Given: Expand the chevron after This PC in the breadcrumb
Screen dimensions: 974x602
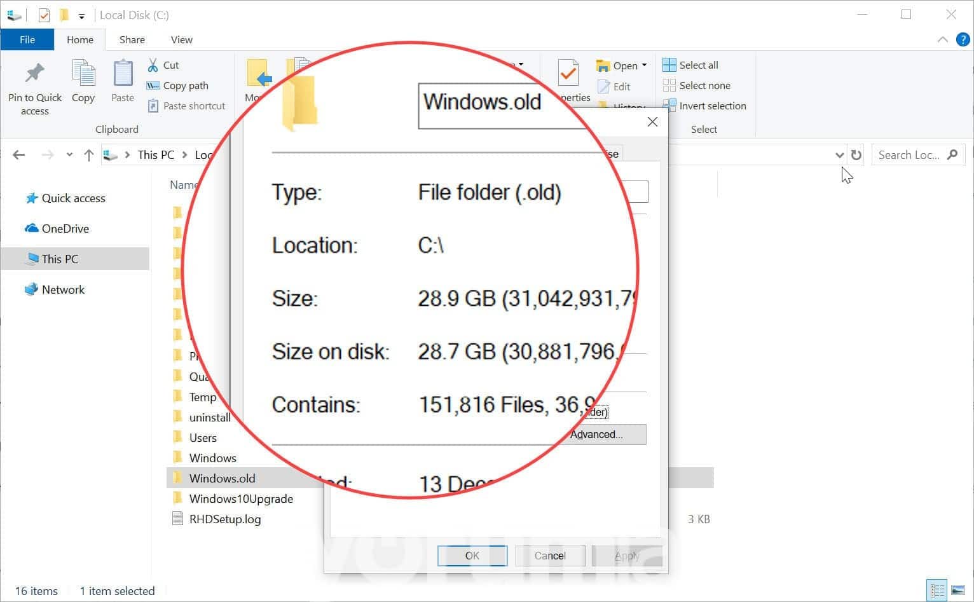Looking at the screenshot, I should [184, 154].
